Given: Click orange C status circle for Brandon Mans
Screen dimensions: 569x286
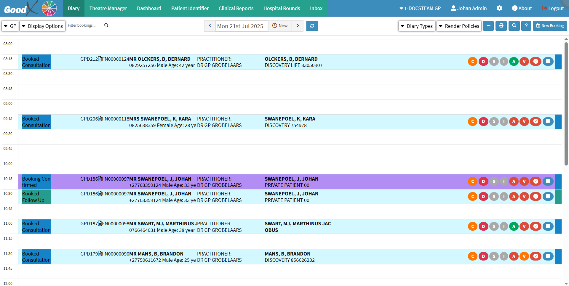Looking at the screenshot, I should [x=473, y=256].
